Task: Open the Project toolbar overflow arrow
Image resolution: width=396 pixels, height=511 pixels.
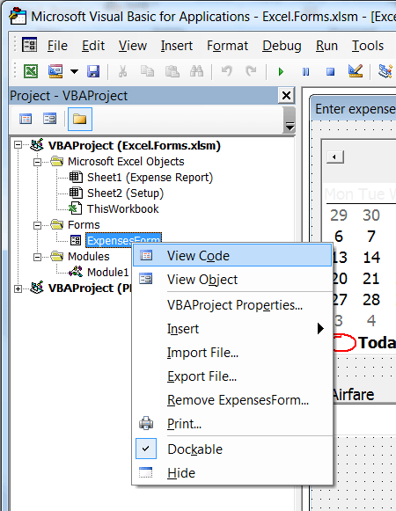Action: pyautogui.click(x=290, y=126)
